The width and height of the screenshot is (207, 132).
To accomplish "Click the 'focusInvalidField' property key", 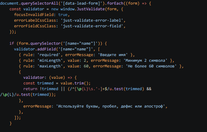I will [34, 15].
